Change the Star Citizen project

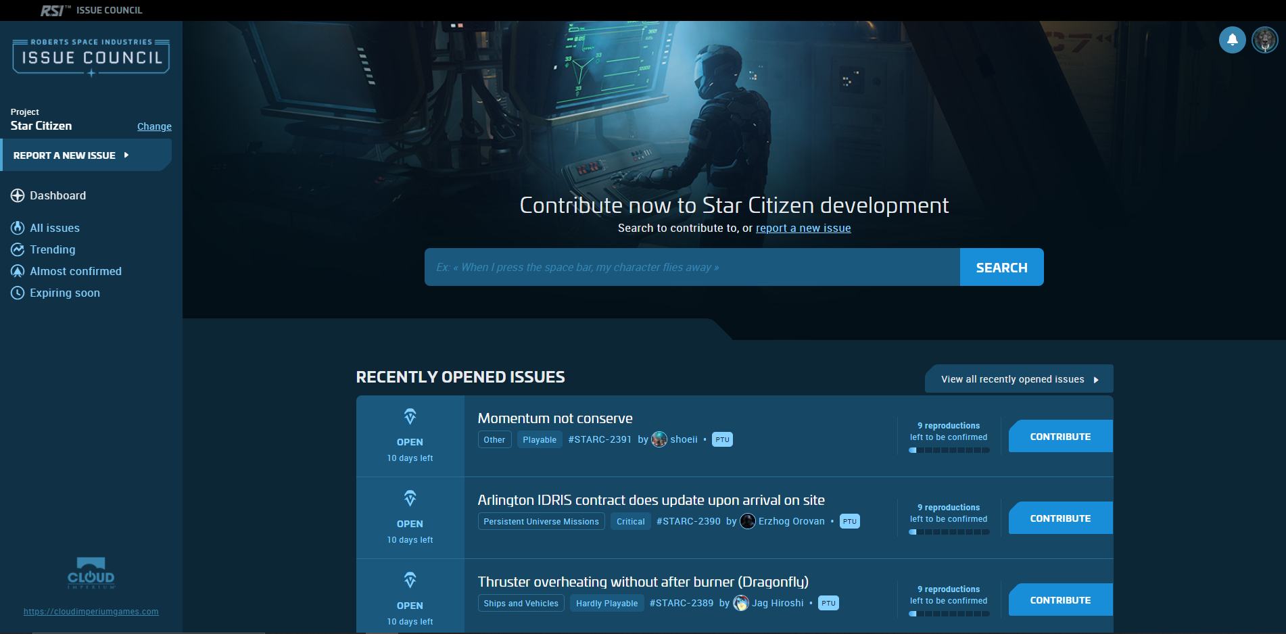coord(154,126)
